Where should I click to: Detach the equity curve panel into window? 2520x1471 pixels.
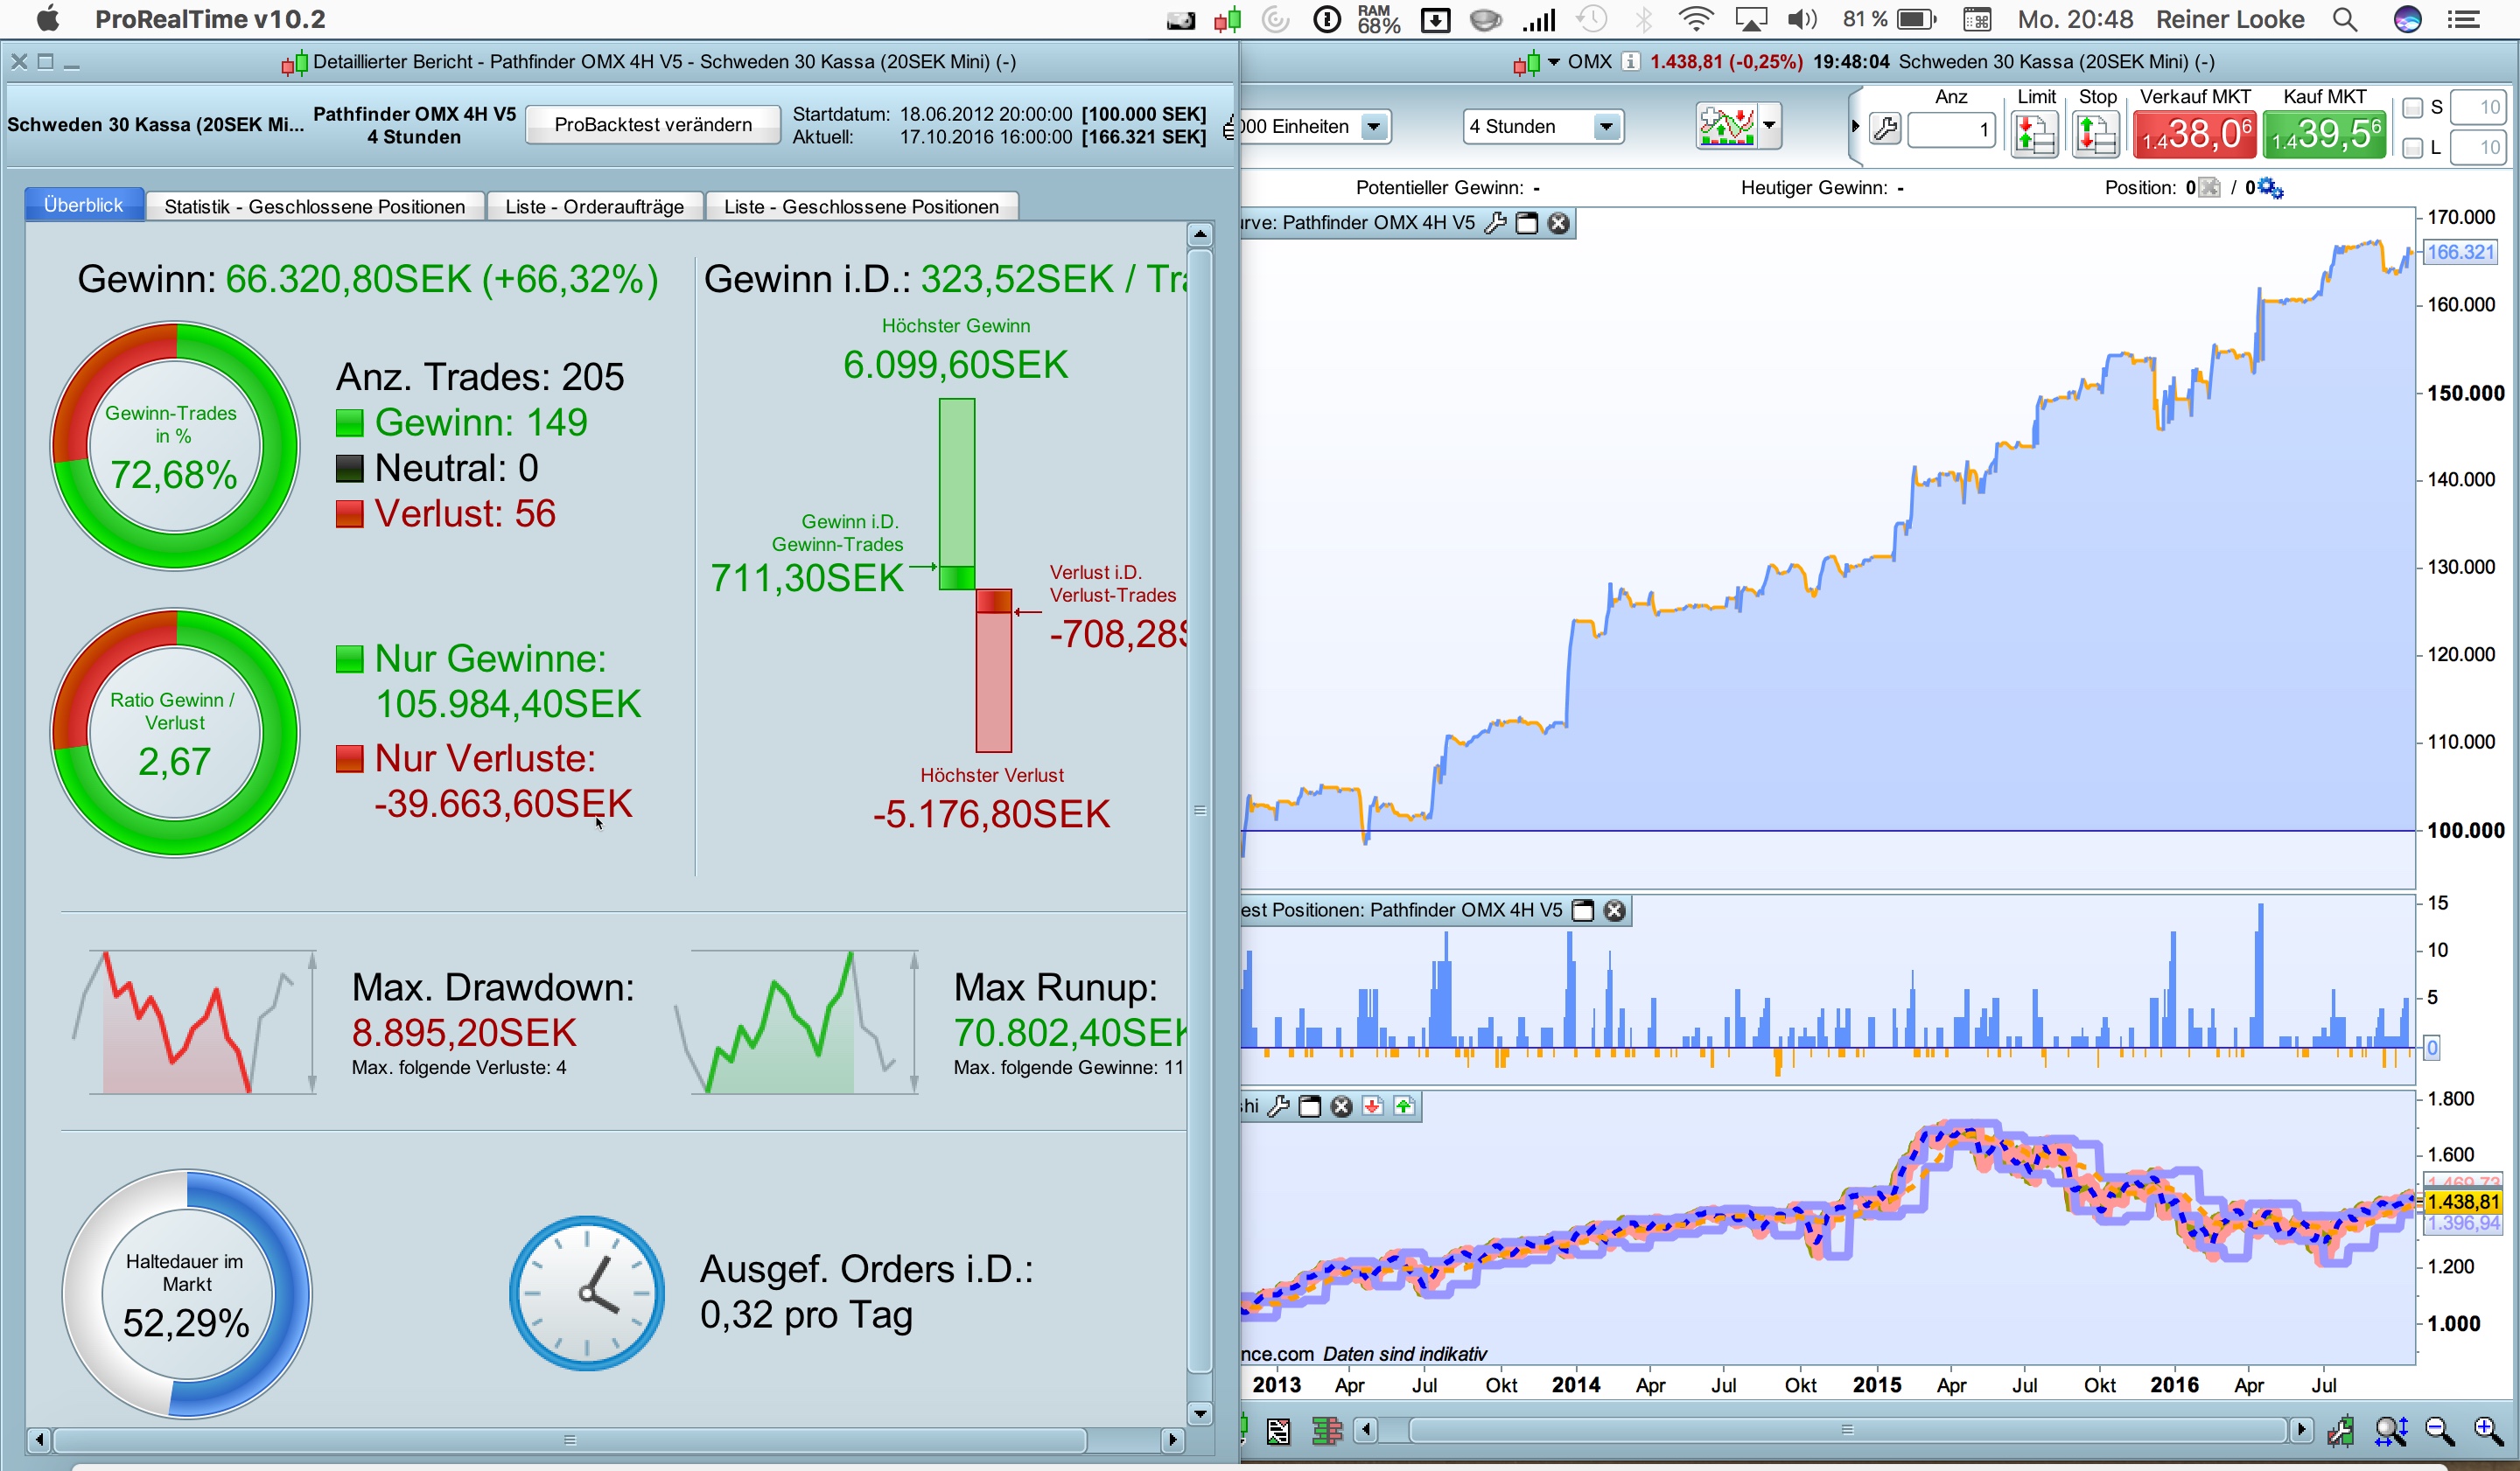pyautogui.click(x=1527, y=223)
